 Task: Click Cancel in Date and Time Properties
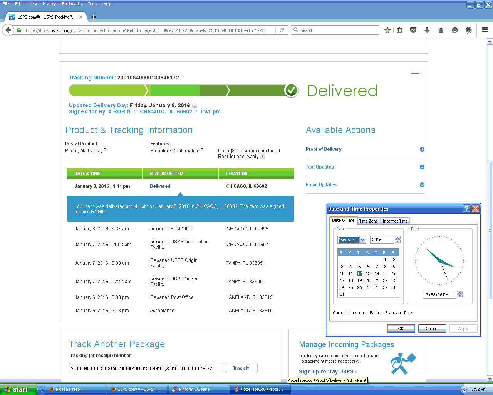click(432, 329)
